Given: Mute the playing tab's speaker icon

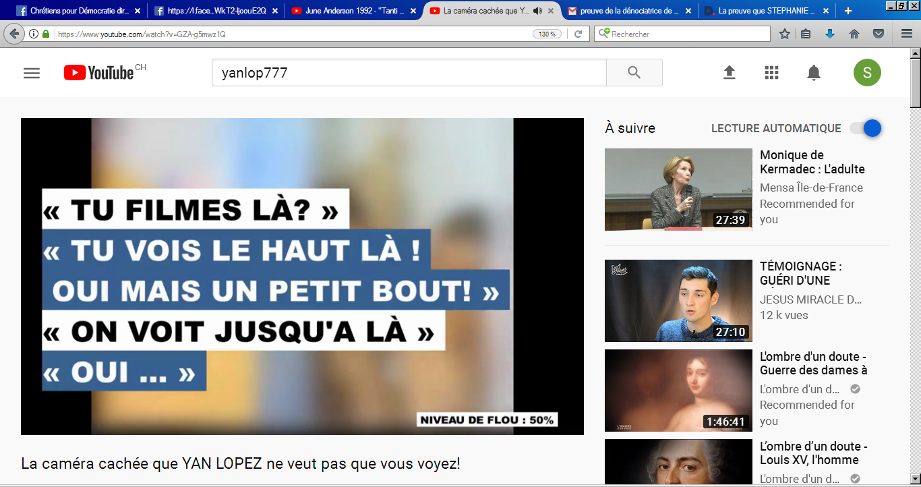Looking at the screenshot, I should pyautogui.click(x=537, y=11).
